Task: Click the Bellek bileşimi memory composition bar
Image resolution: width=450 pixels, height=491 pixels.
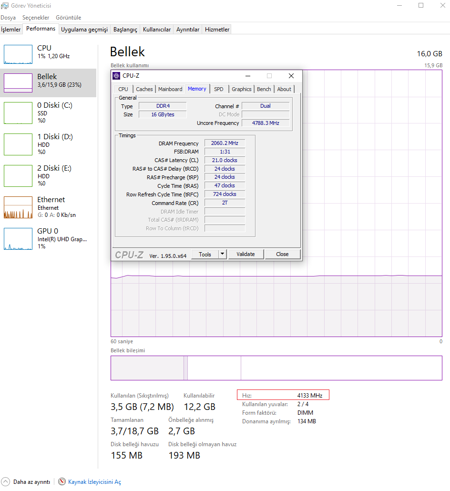Action: (276, 368)
